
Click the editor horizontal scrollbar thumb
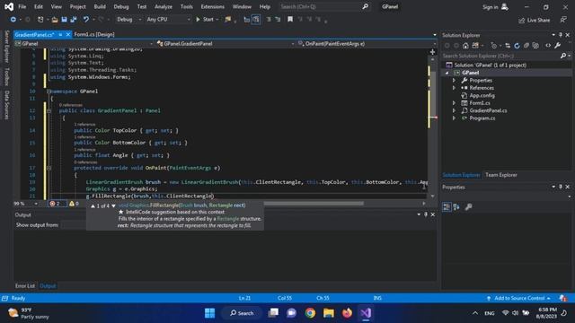click(314, 204)
